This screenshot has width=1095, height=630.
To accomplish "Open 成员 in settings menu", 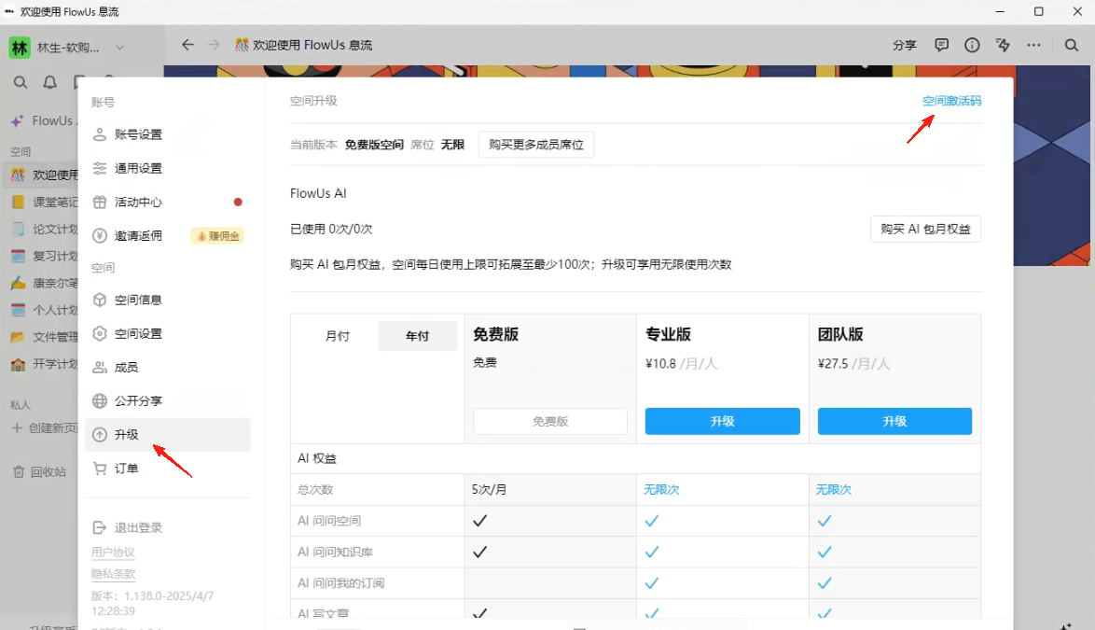I will click(x=168, y=368).
